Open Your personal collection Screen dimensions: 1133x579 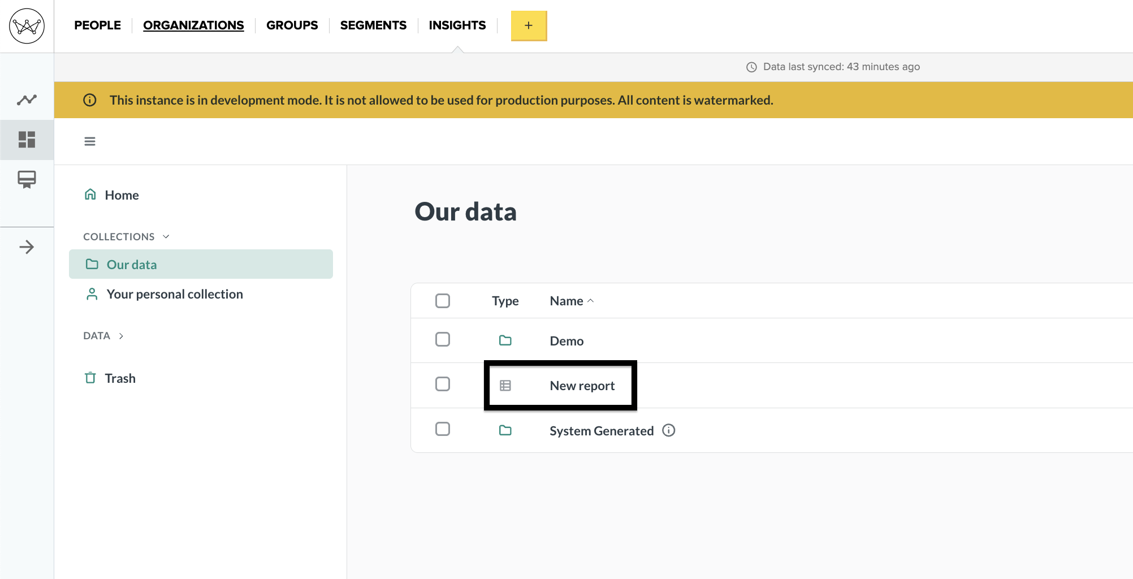click(x=175, y=294)
